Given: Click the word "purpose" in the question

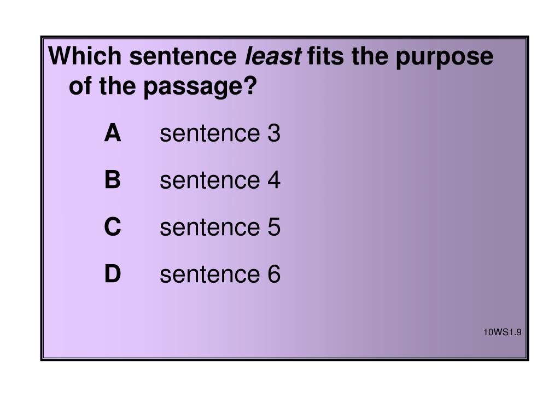Looking at the screenshot, I should (x=444, y=58).
